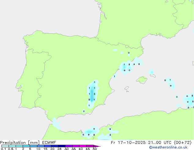Click the Mallorca island on the map
This screenshot has height=150, width=194.
pyautogui.click(x=142, y=80)
